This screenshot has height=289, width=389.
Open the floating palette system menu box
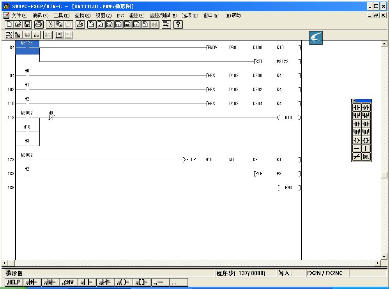(x=354, y=101)
